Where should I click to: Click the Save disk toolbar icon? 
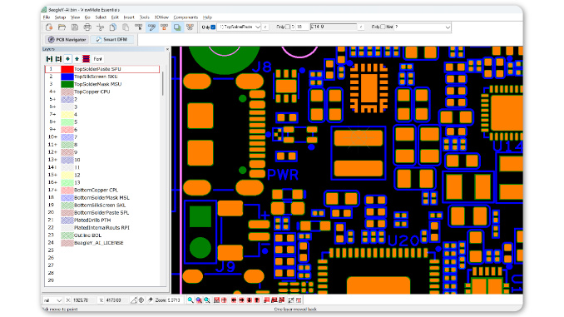pyautogui.click(x=75, y=27)
